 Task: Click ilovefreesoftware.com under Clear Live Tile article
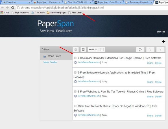point(89,115)
